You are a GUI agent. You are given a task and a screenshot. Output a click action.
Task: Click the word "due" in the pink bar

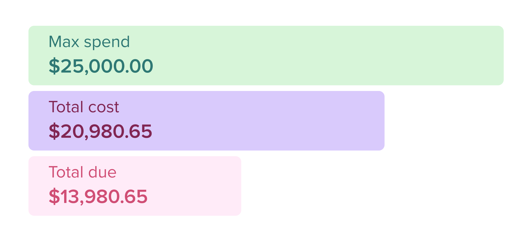(x=102, y=172)
